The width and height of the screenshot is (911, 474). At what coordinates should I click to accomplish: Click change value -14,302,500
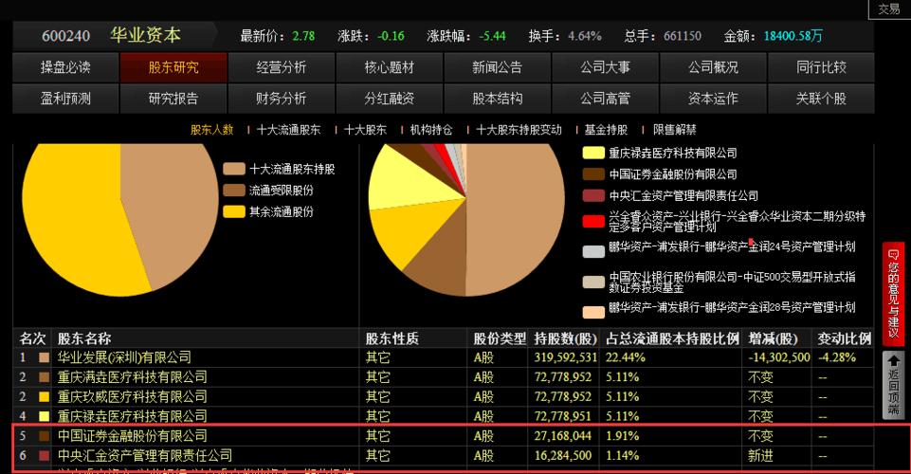point(779,357)
